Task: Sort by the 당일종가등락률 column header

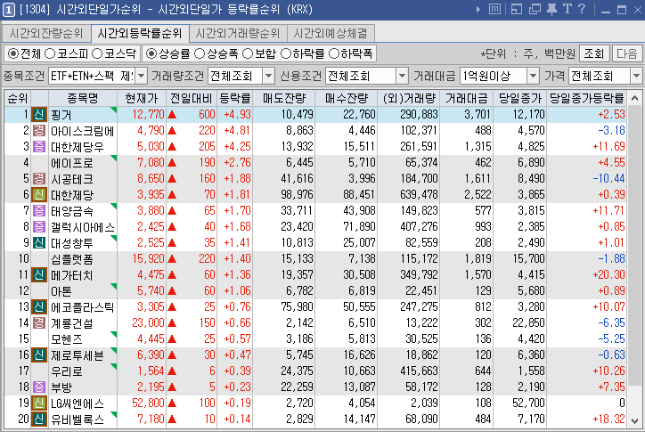Action: tap(586, 98)
